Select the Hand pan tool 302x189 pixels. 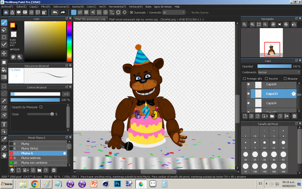pyautogui.click(x=4, y=155)
